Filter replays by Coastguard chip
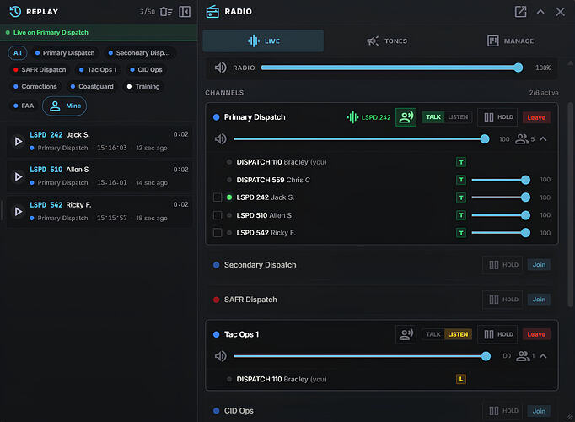 tap(92, 87)
